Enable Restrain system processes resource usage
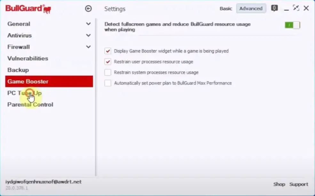 click(108, 73)
